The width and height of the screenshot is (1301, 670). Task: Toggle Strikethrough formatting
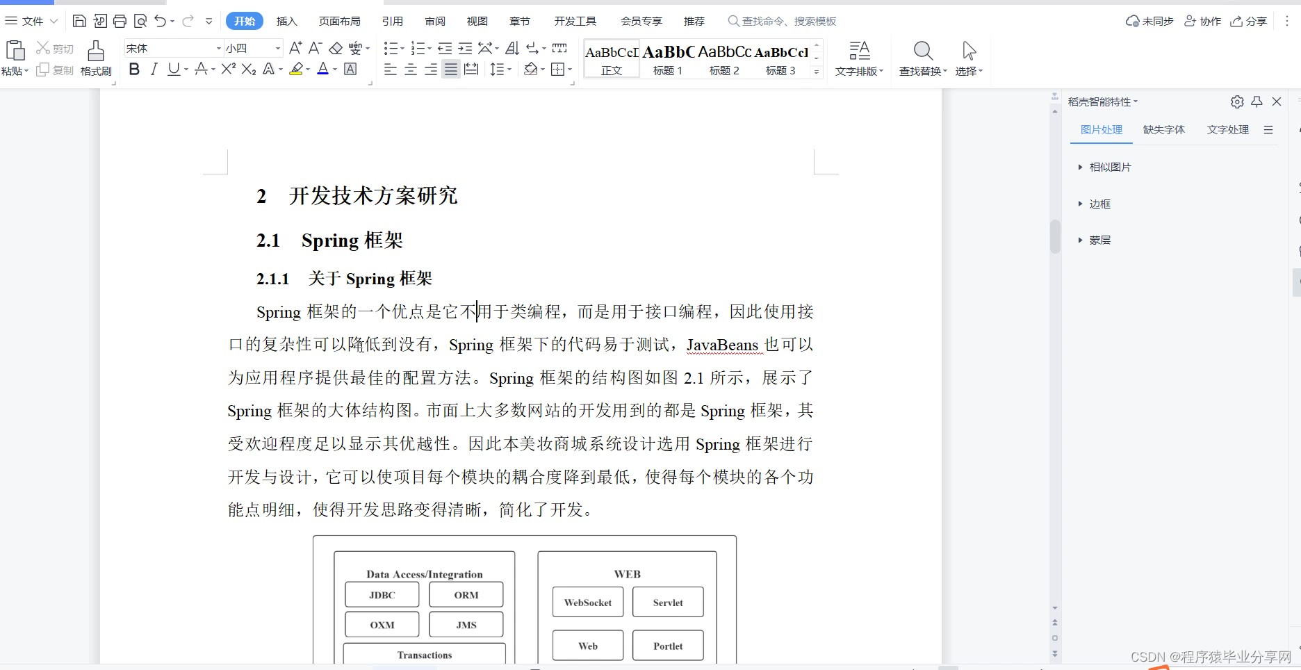[201, 69]
